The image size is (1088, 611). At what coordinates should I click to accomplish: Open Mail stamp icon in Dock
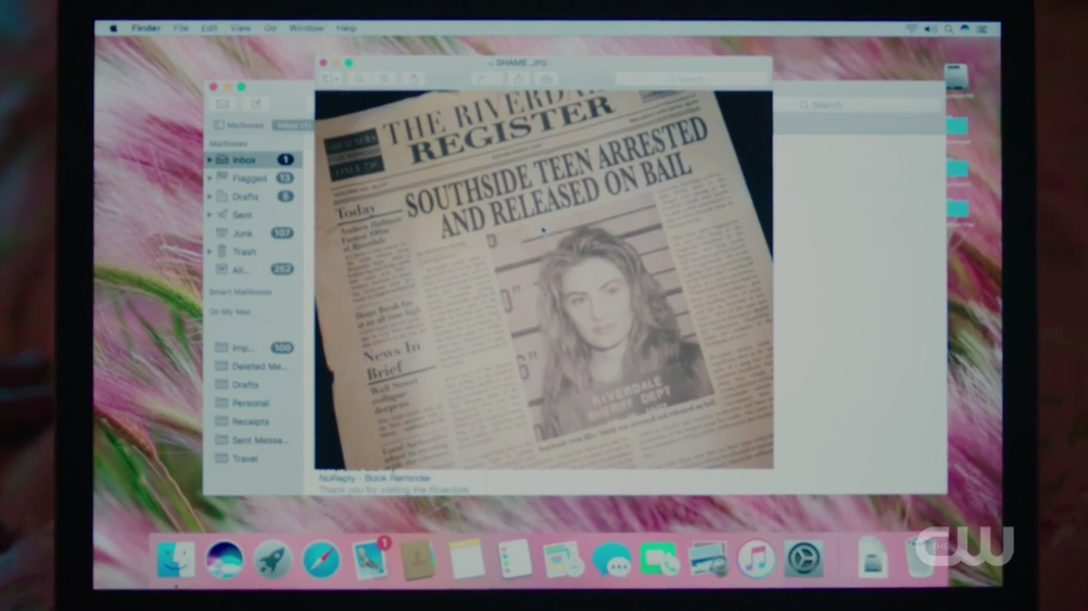[370, 558]
